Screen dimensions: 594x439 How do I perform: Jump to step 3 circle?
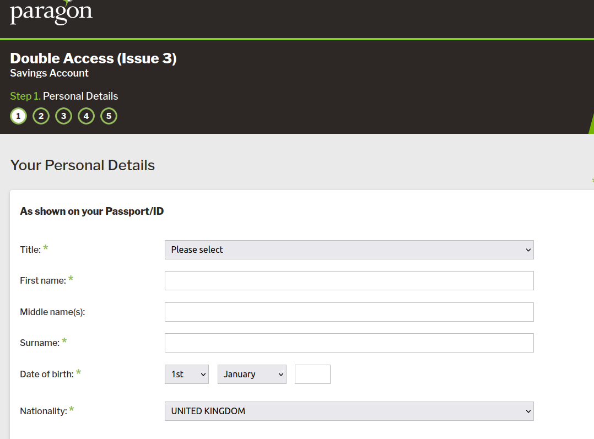pos(63,116)
